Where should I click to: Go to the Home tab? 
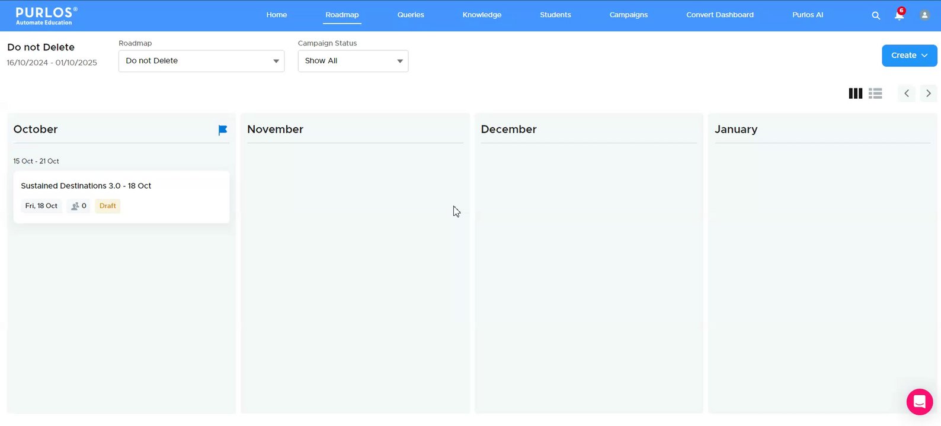point(277,15)
